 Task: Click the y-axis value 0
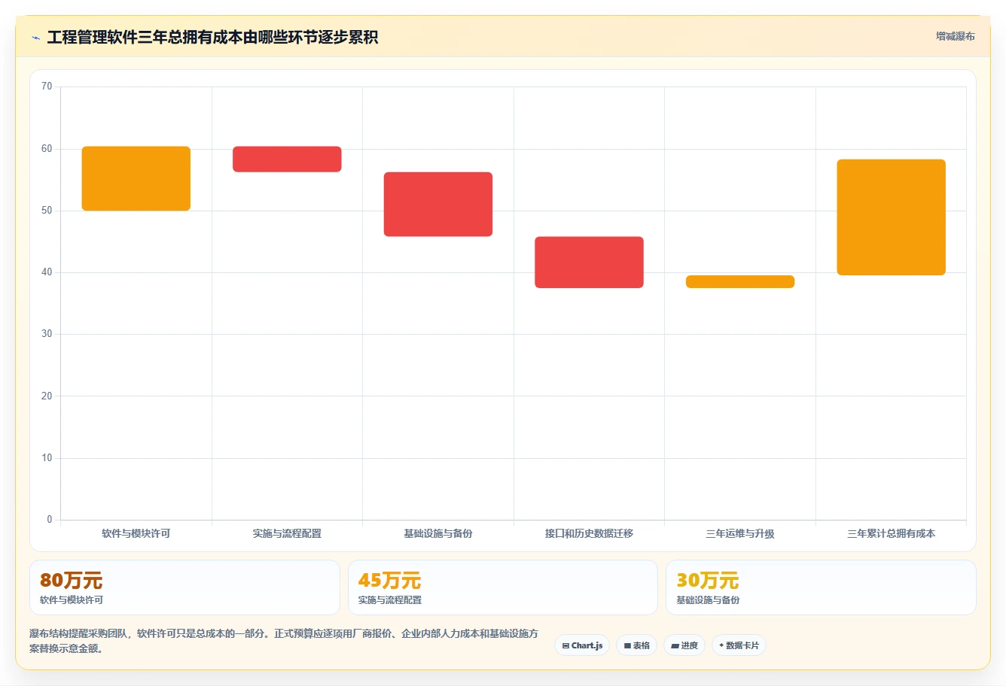pyautogui.click(x=50, y=520)
